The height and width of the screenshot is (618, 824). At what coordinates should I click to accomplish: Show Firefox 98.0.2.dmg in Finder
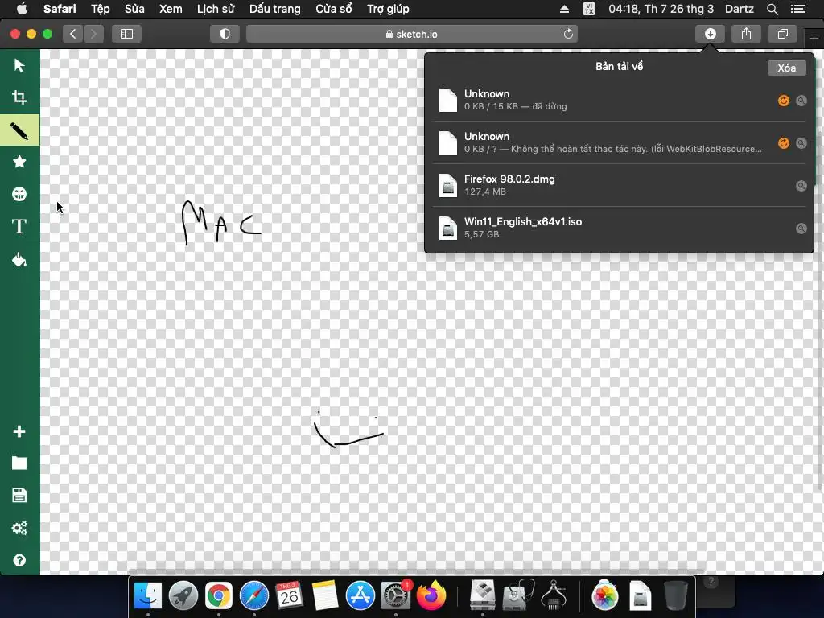801,186
